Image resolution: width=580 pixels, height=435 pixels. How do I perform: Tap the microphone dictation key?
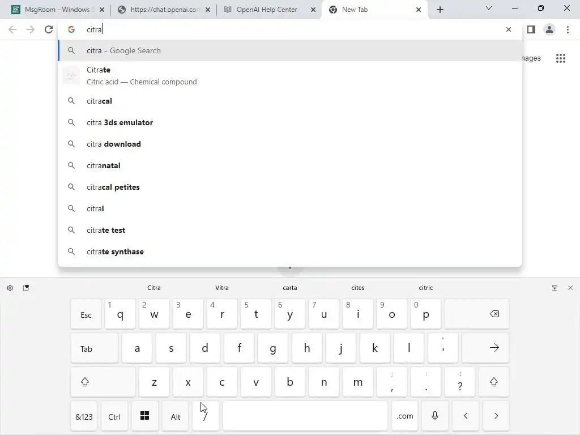pyautogui.click(x=435, y=416)
